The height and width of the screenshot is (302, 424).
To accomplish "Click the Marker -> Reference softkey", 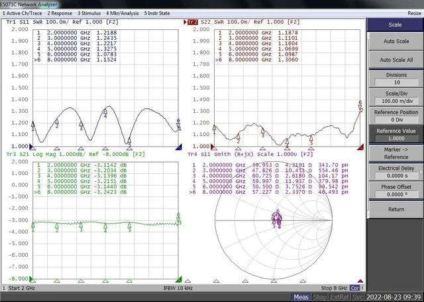I will point(396,153).
